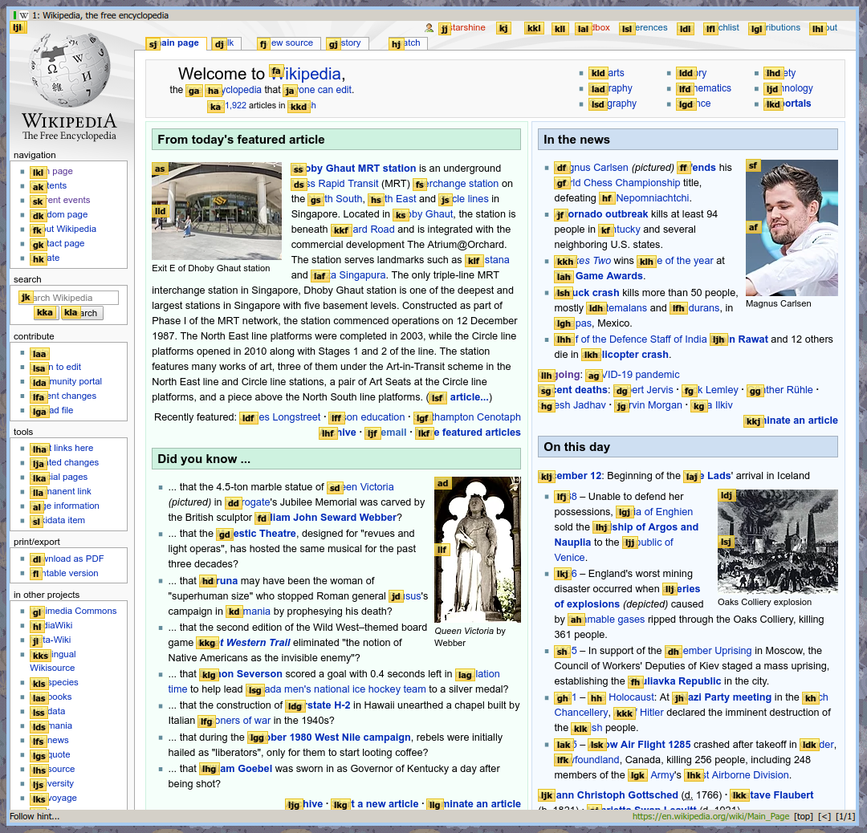The height and width of the screenshot is (833, 867).
Task: Open the Sandbox link in the top bar
Action: click(x=592, y=27)
